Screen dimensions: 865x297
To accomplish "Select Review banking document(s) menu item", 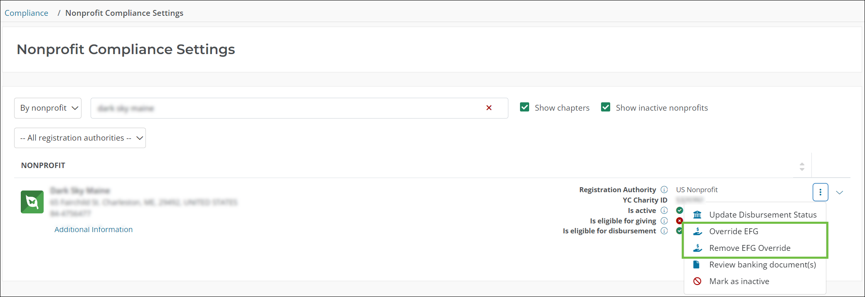I will pyautogui.click(x=754, y=265).
